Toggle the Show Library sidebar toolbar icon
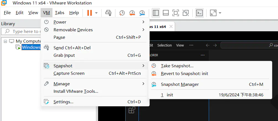Viewport: 278px width, 121px height. click(x=156, y=13)
